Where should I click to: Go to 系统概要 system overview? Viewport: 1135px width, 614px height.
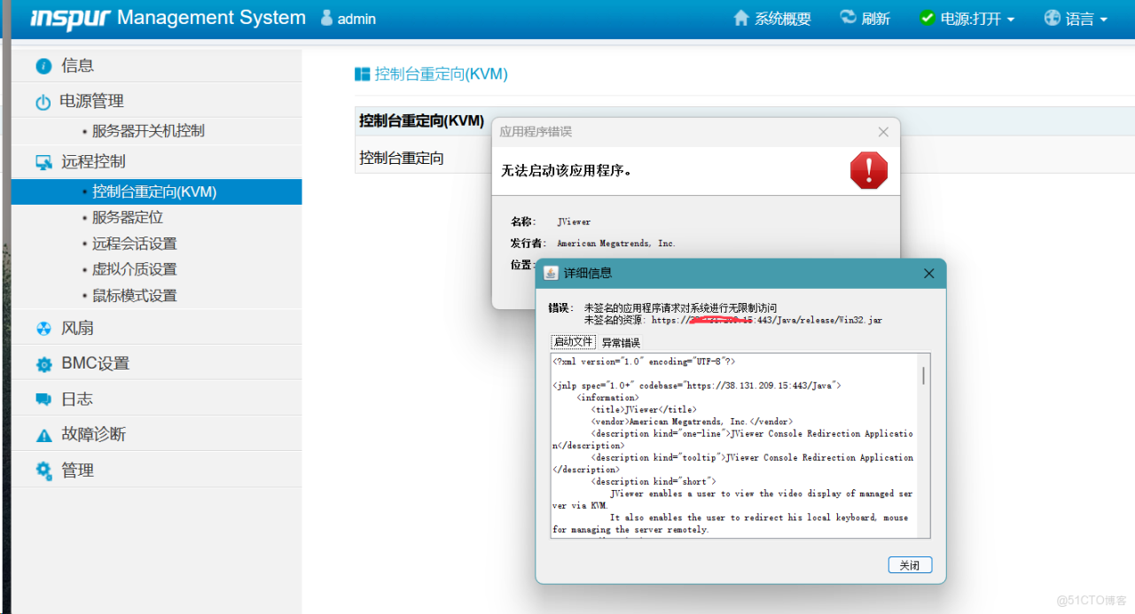(x=772, y=19)
